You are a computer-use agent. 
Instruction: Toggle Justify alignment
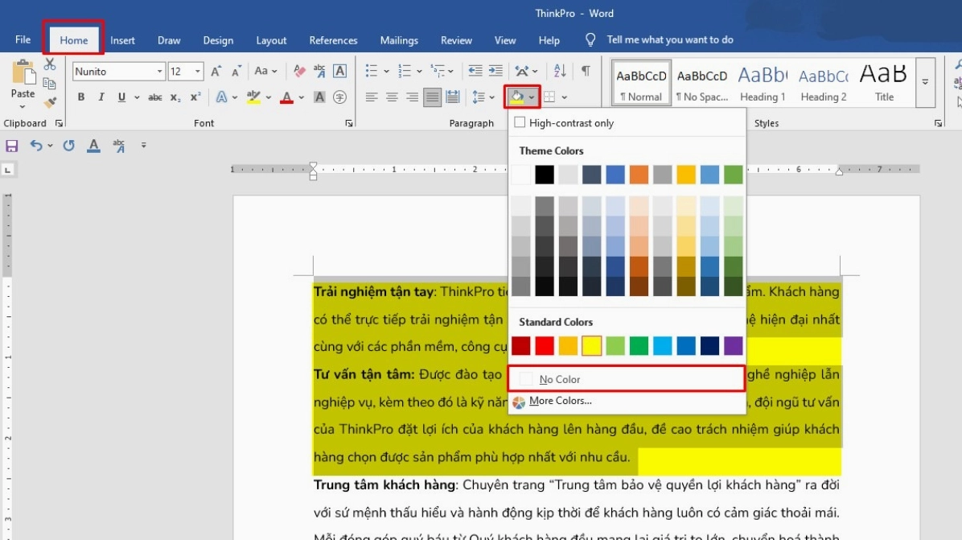pyautogui.click(x=432, y=97)
